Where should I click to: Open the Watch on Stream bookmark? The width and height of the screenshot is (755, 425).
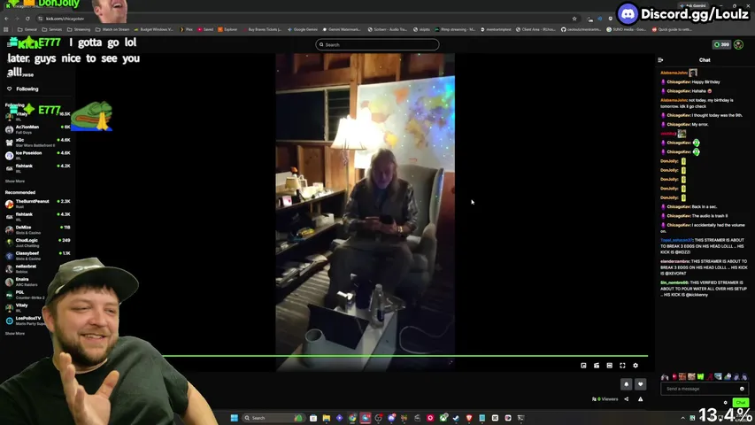[x=112, y=29]
